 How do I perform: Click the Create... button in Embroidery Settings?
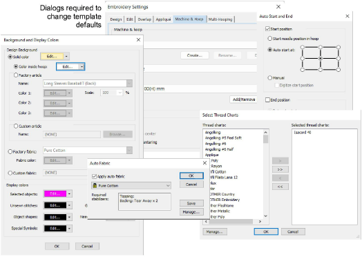coord(195,55)
